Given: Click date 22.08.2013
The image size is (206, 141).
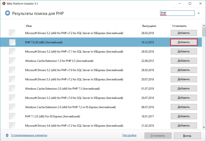Looking at the screenshot, I should (148, 61).
